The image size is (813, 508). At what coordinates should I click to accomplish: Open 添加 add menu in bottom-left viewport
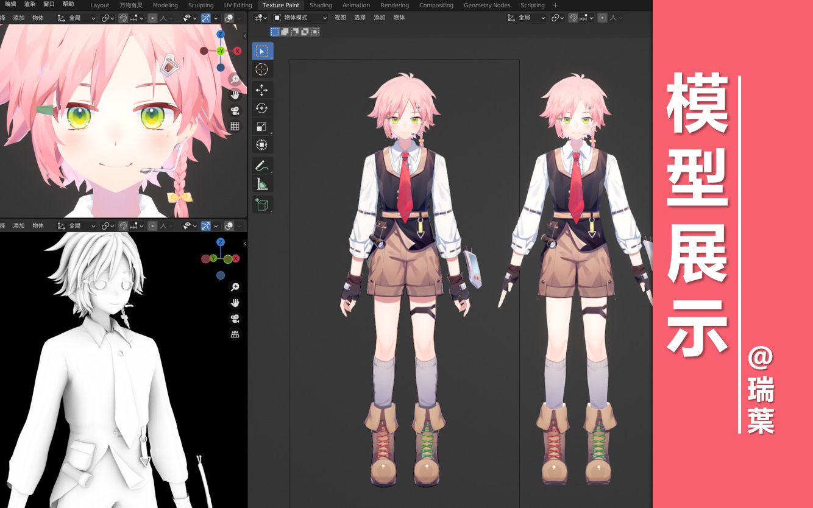[19, 226]
